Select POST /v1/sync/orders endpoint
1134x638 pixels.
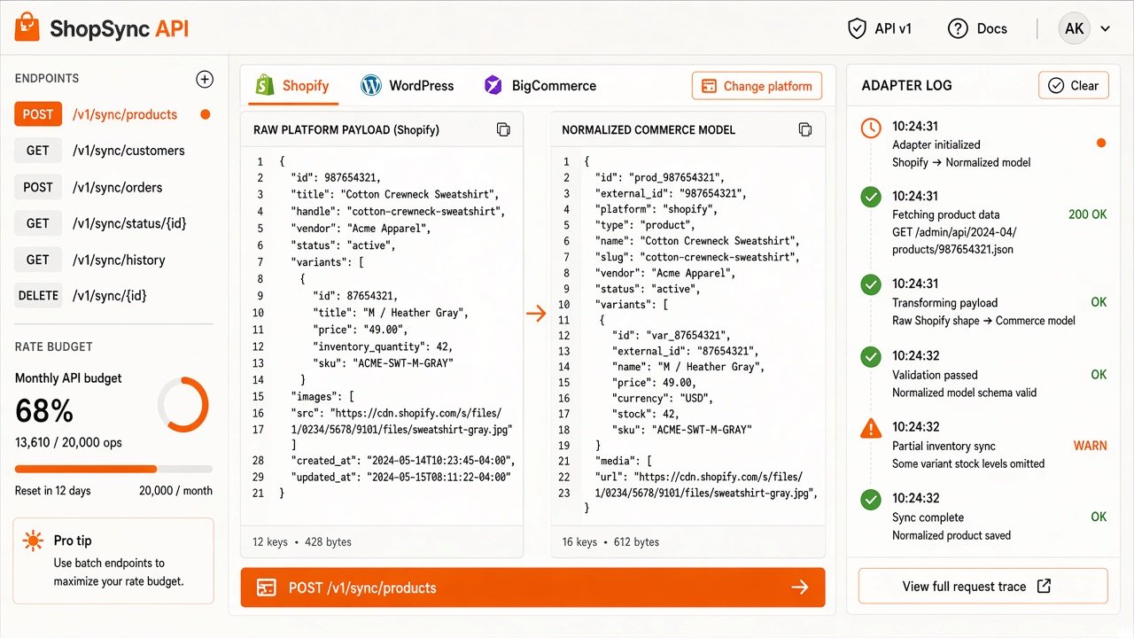113,187
